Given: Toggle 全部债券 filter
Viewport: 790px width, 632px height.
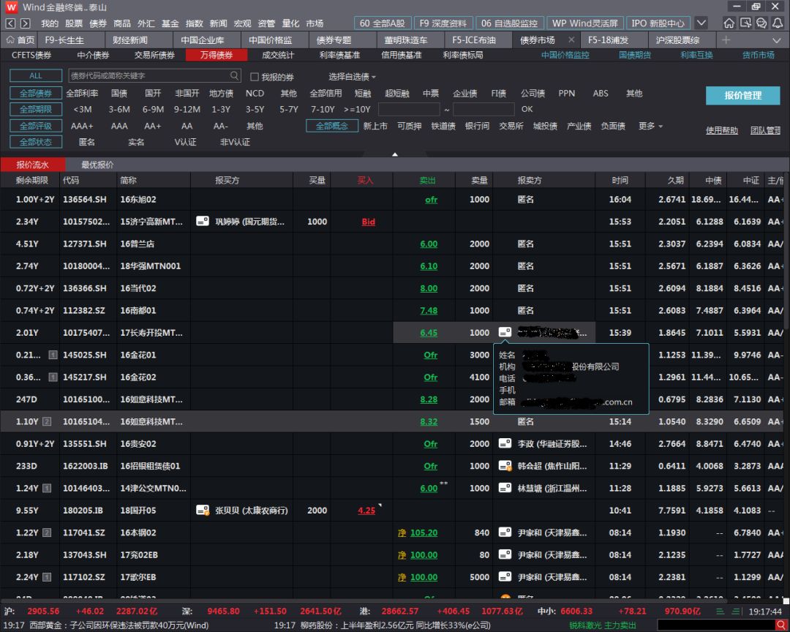Looking at the screenshot, I should point(36,93).
